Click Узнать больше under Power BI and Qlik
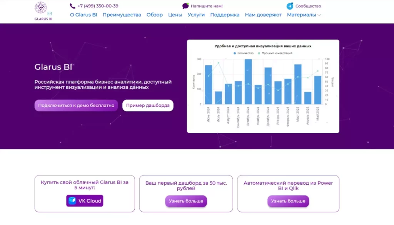 [x=288, y=201]
